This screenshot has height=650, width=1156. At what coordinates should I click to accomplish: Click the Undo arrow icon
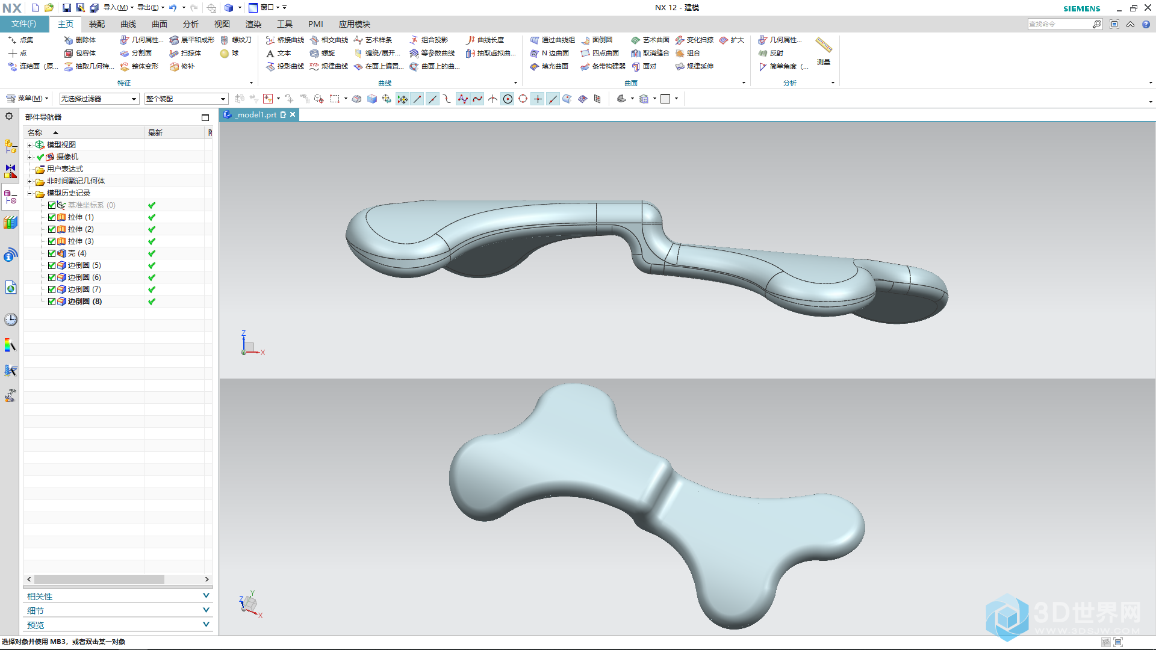(173, 8)
